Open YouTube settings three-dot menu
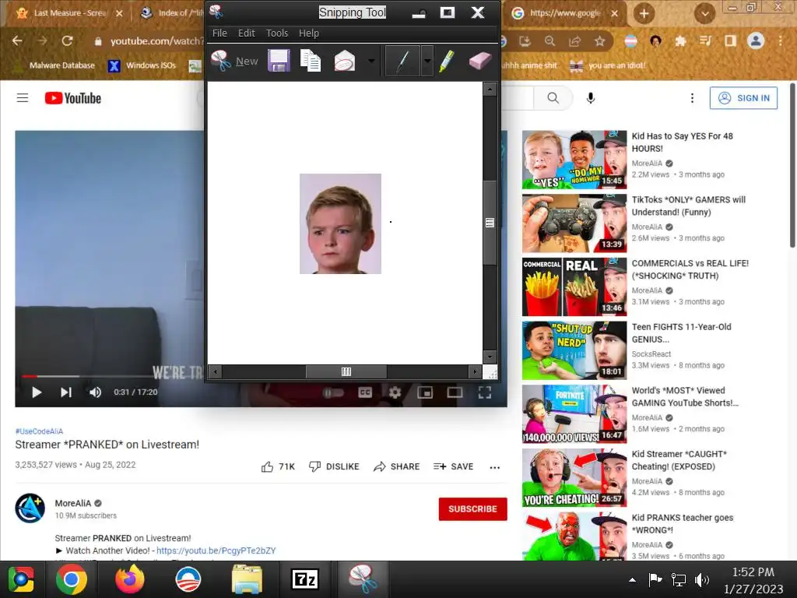 pyautogui.click(x=692, y=98)
